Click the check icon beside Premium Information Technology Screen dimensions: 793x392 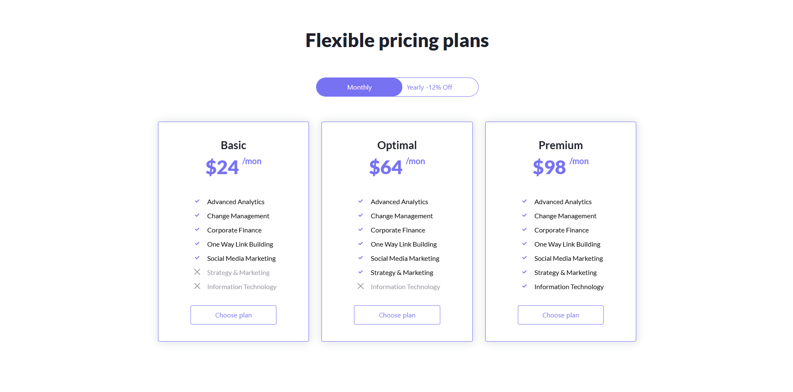(x=524, y=286)
